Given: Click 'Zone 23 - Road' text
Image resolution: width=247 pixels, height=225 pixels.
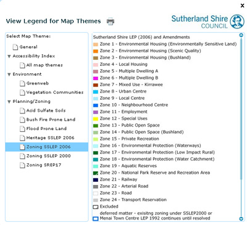Looking at the screenshot, I should 115,193.
